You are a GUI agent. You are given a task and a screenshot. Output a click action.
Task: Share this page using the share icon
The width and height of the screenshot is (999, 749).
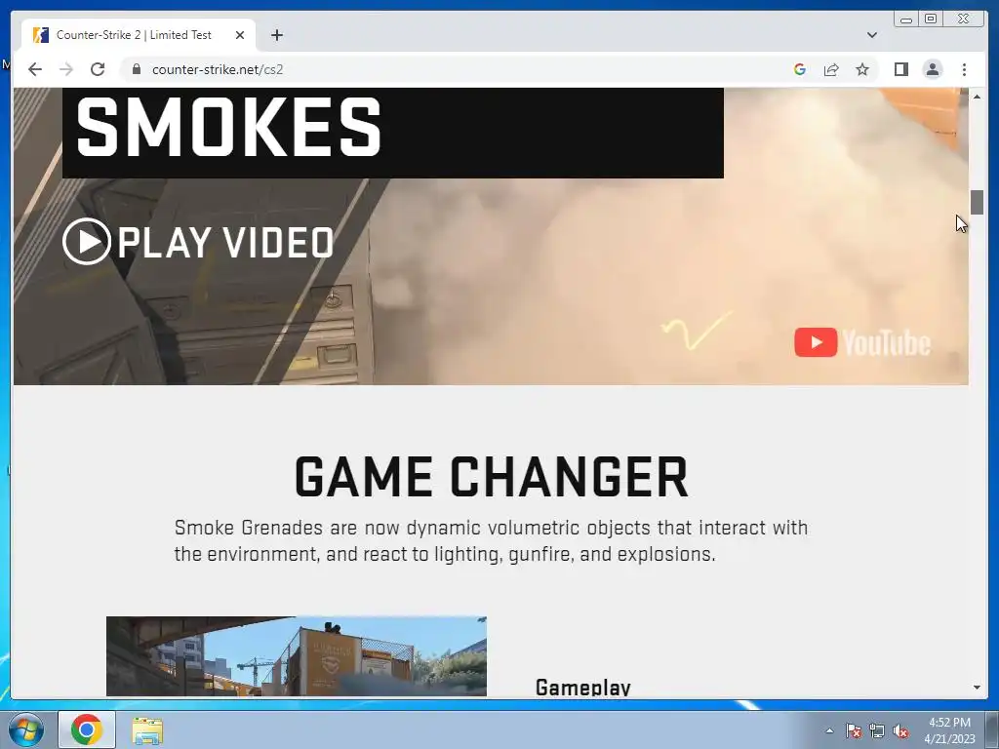click(x=831, y=69)
